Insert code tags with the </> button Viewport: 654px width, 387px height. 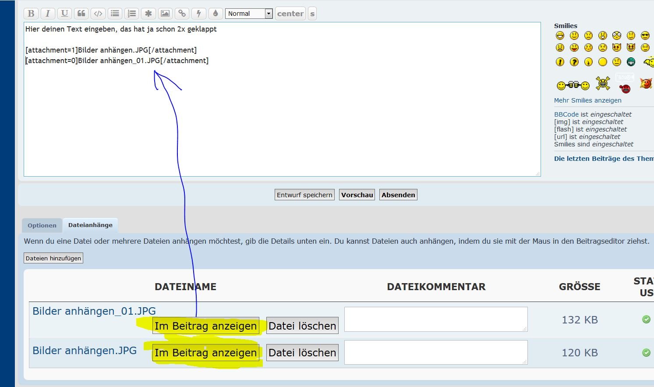[x=98, y=14]
